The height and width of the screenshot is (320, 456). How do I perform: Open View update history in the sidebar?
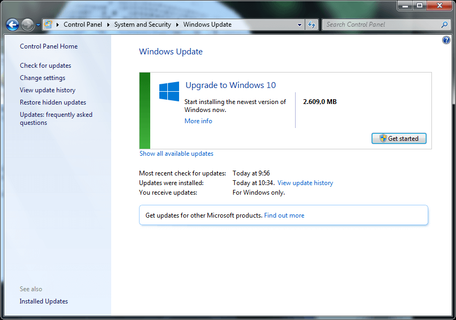click(x=48, y=90)
